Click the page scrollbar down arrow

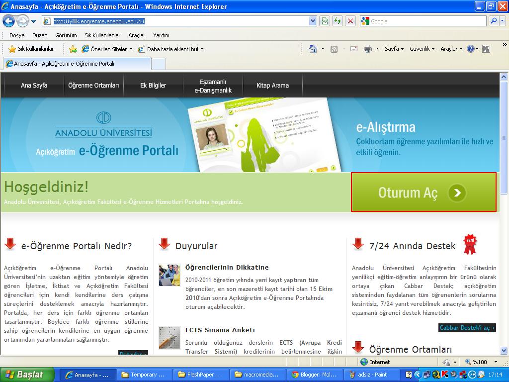[x=504, y=351]
